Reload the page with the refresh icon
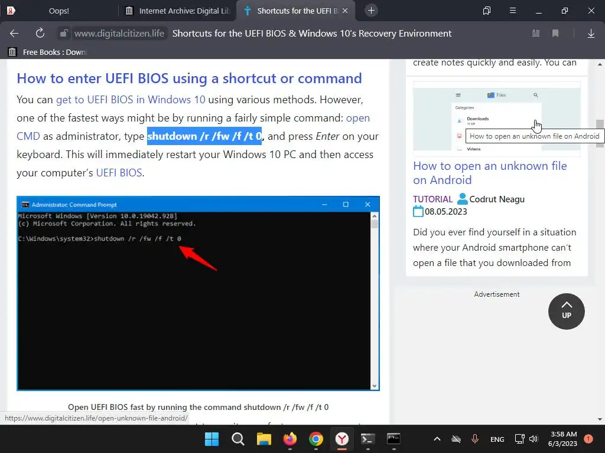This screenshot has width=605, height=453. [x=40, y=33]
